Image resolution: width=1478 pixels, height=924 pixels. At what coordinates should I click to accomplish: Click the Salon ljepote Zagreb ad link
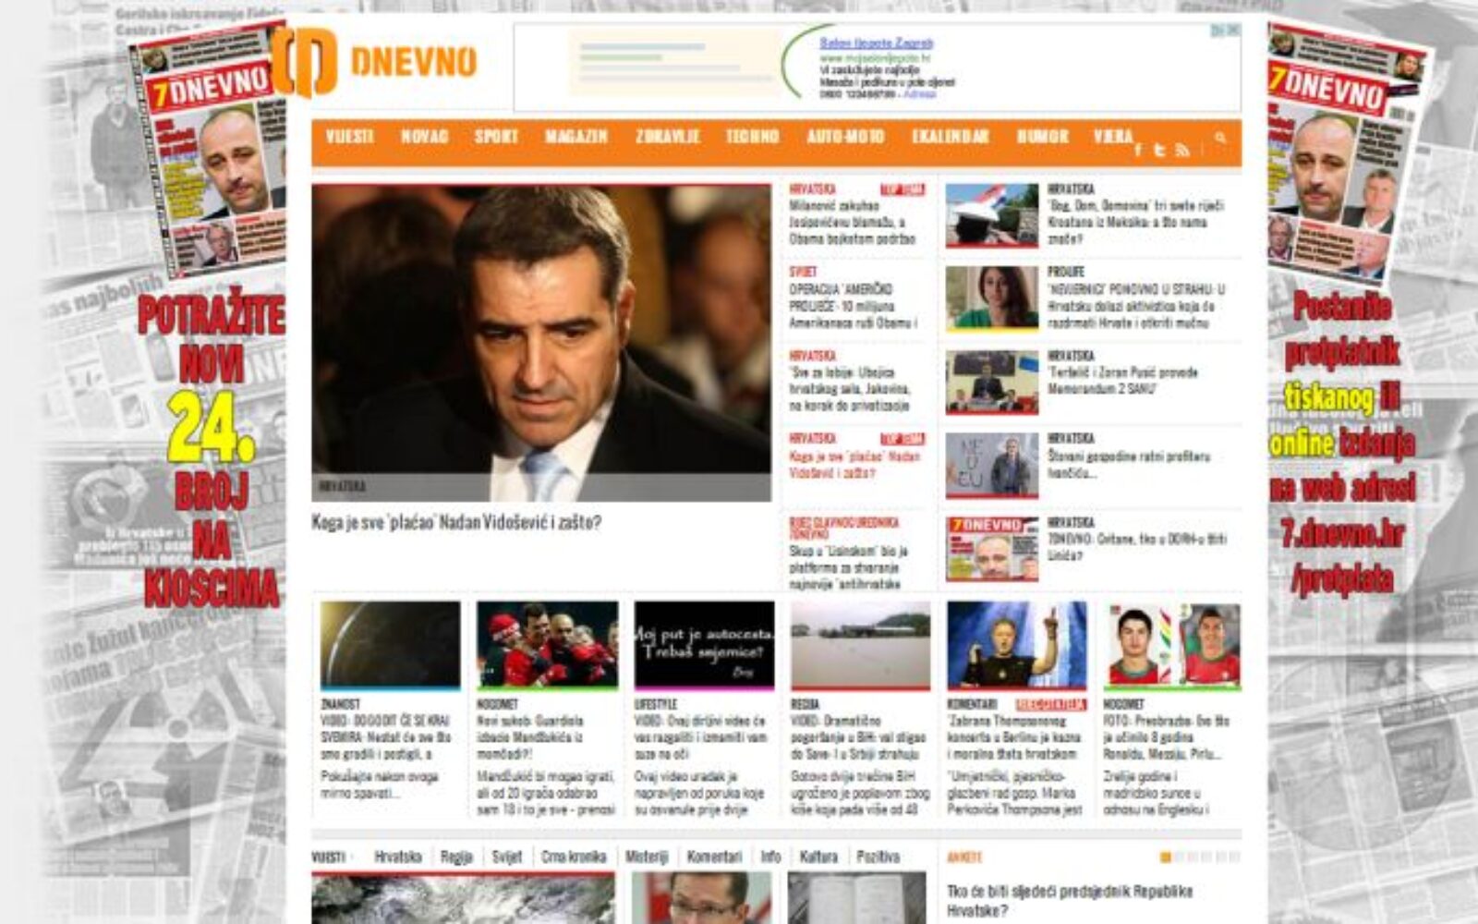click(876, 43)
